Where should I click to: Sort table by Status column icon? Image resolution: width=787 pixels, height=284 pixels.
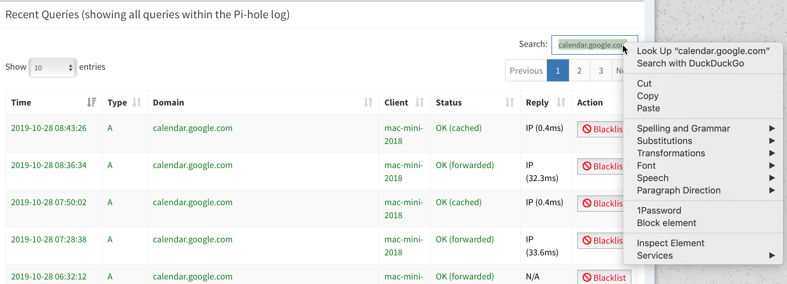[510, 102]
